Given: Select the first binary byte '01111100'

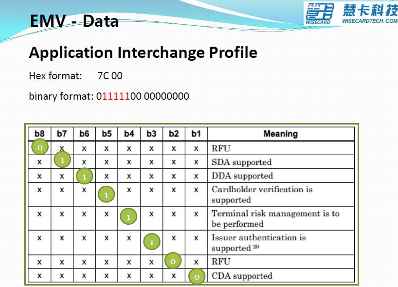Looking at the screenshot, I should (x=119, y=96).
